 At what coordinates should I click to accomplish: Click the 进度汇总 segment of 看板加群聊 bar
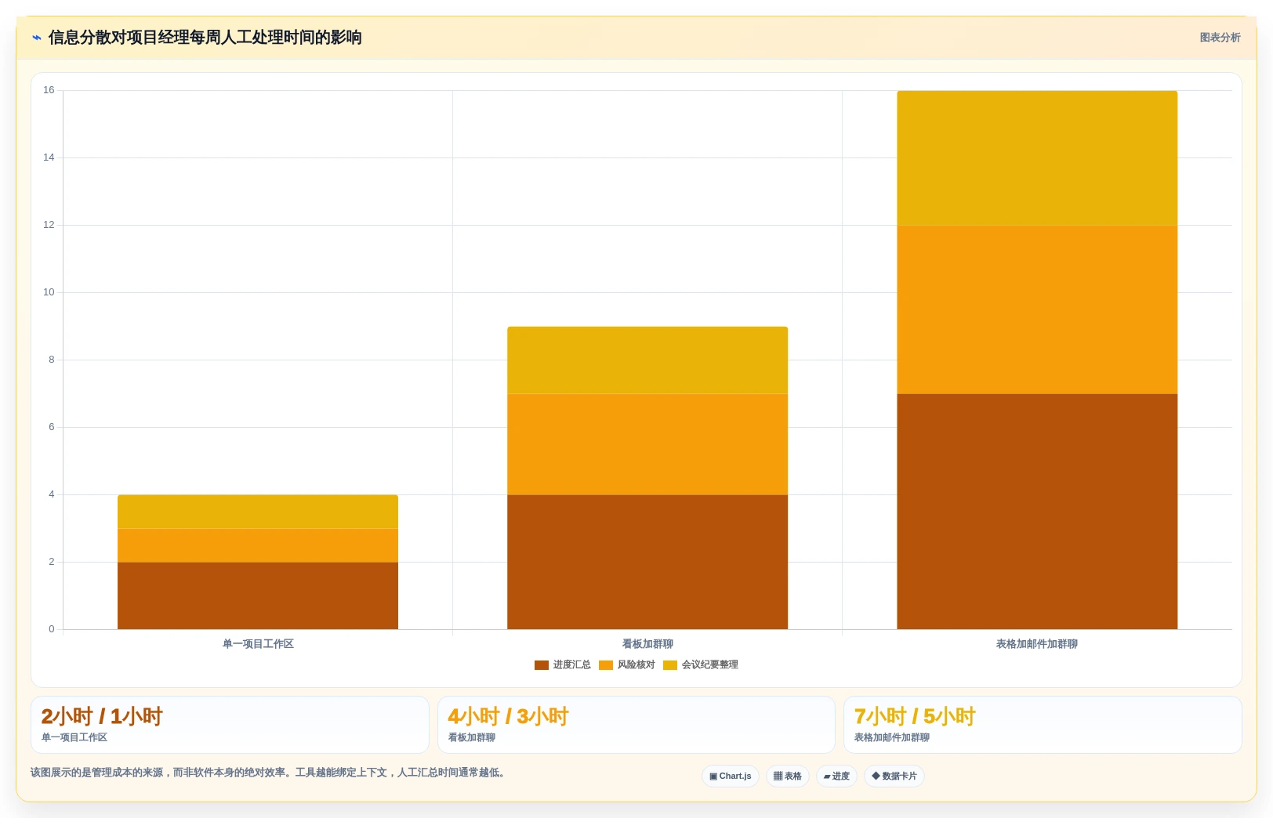point(647,562)
